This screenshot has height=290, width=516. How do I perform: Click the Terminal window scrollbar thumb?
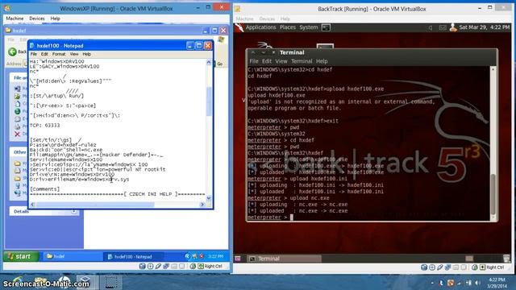pyautogui.click(x=493, y=194)
